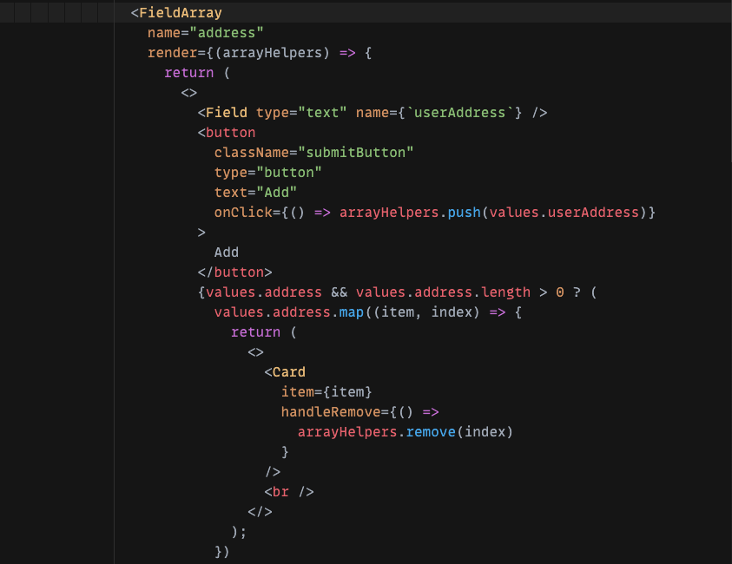Click the br tag
Screen dimensions: 732x564
[x=289, y=492]
